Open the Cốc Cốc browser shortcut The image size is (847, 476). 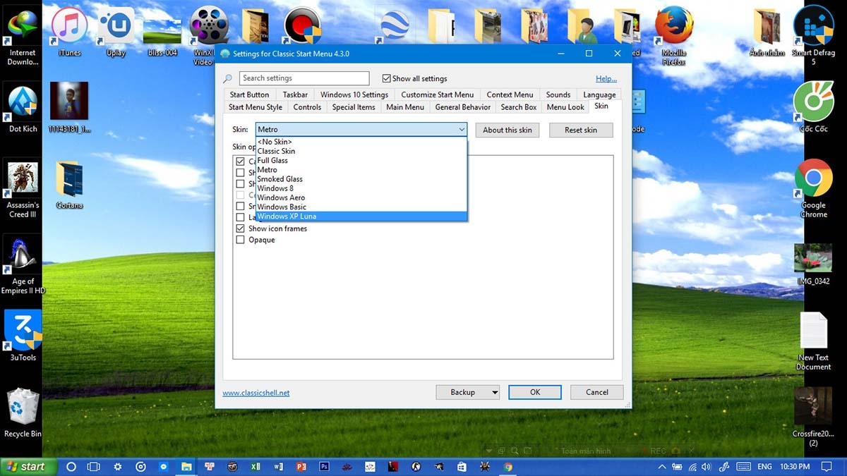click(x=813, y=107)
